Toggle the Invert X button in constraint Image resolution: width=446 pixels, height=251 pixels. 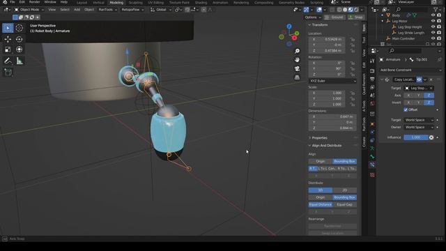tap(408, 102)
